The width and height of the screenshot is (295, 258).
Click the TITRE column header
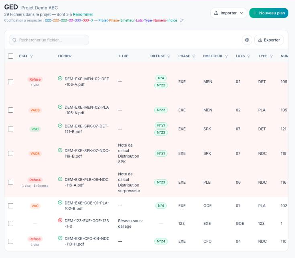(123, 56)
